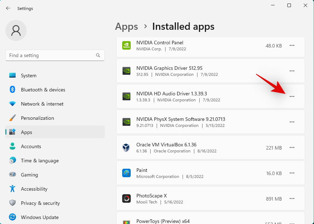Click the NVIDIA PhysX System Software icon
Viewport: 314px width, 224px height.
click(126, 122)
